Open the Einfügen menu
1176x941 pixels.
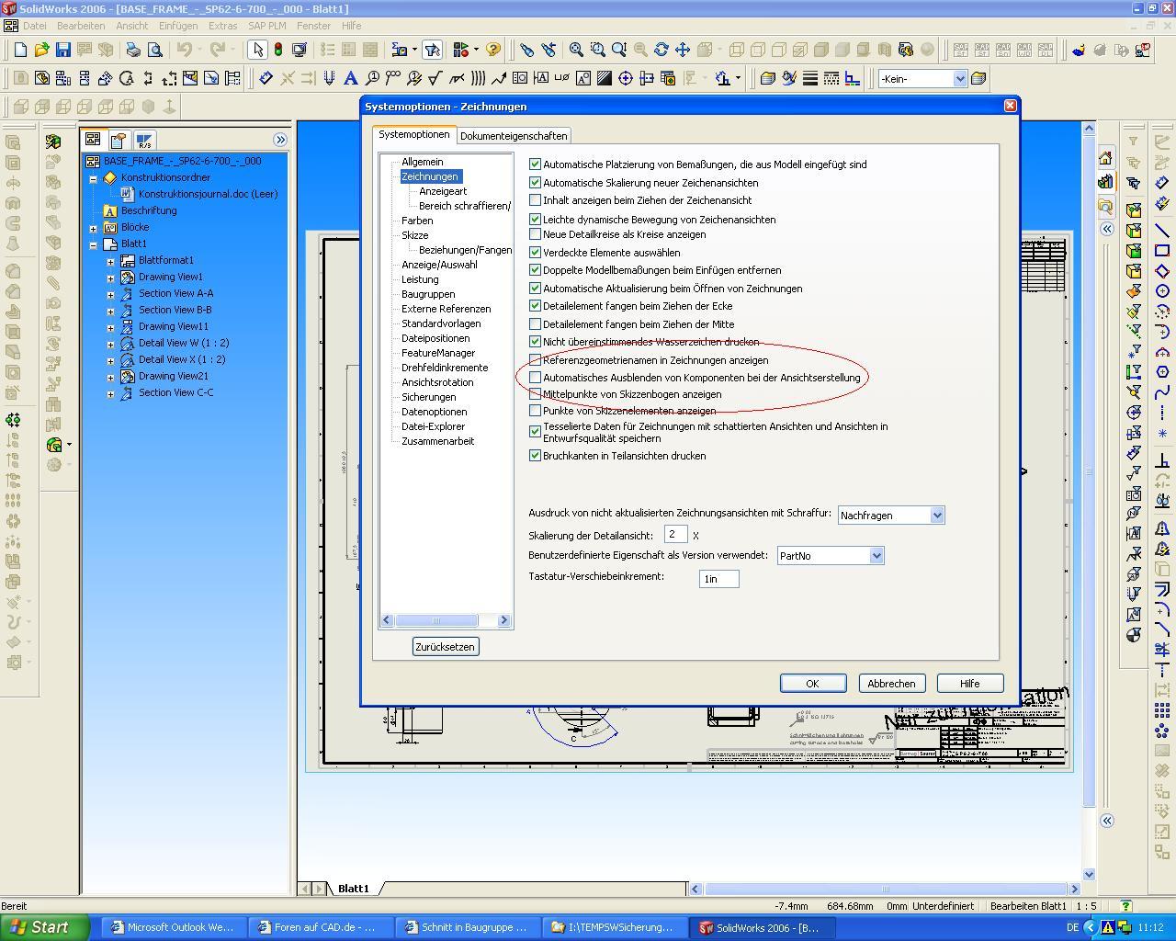point(177,26)
